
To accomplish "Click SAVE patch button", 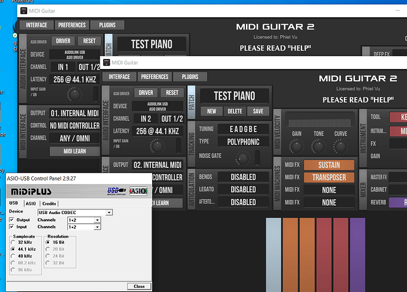I will click(258, 111).
